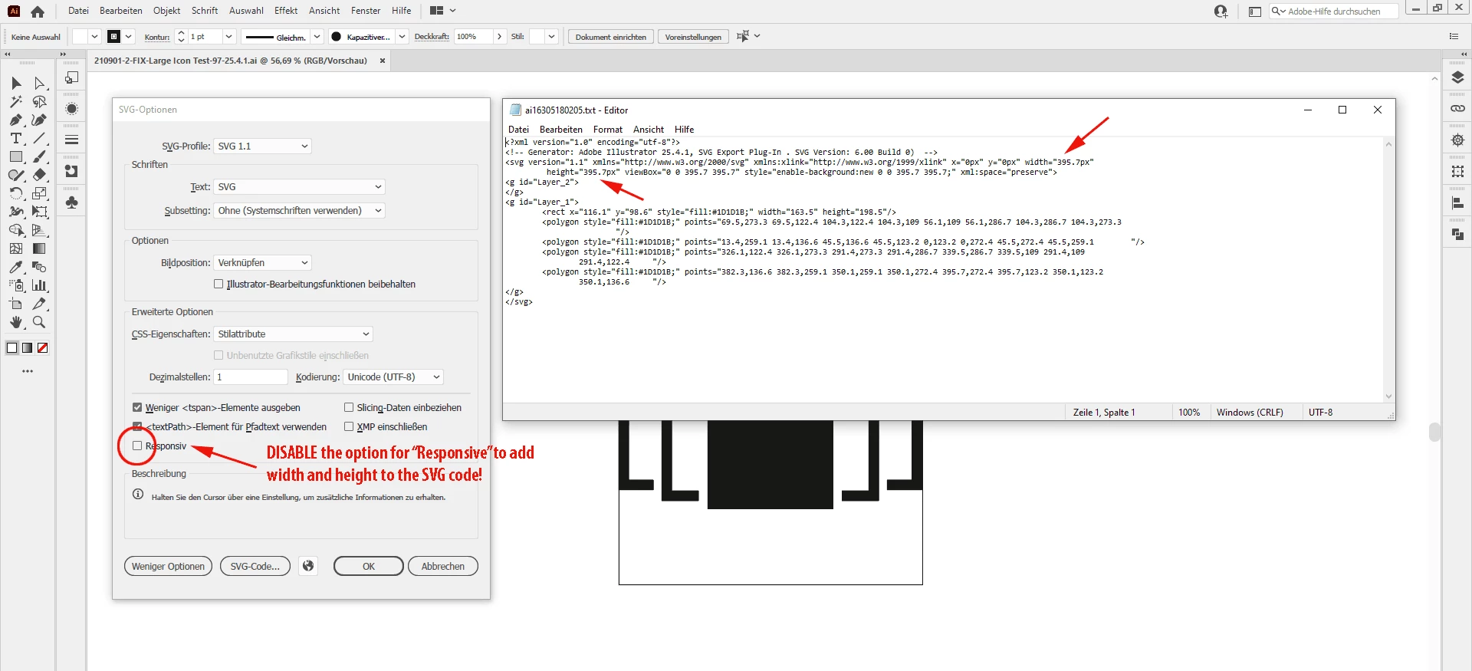Select the Rotate tool
Screen dimensions: 1472x671
[16, 193]
